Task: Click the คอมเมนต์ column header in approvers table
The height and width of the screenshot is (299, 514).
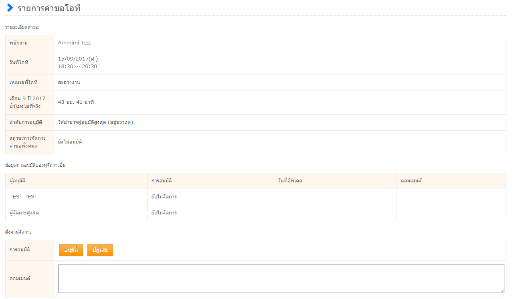Action: 411,181
